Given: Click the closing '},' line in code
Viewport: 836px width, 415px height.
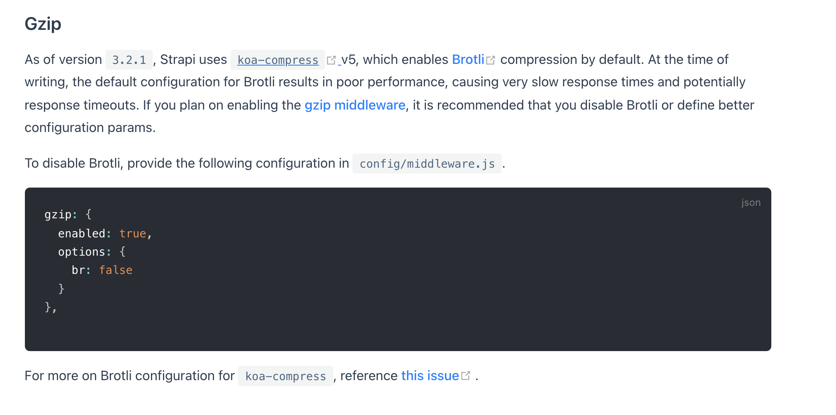Looking at the screenshot, I should point(50,307).
